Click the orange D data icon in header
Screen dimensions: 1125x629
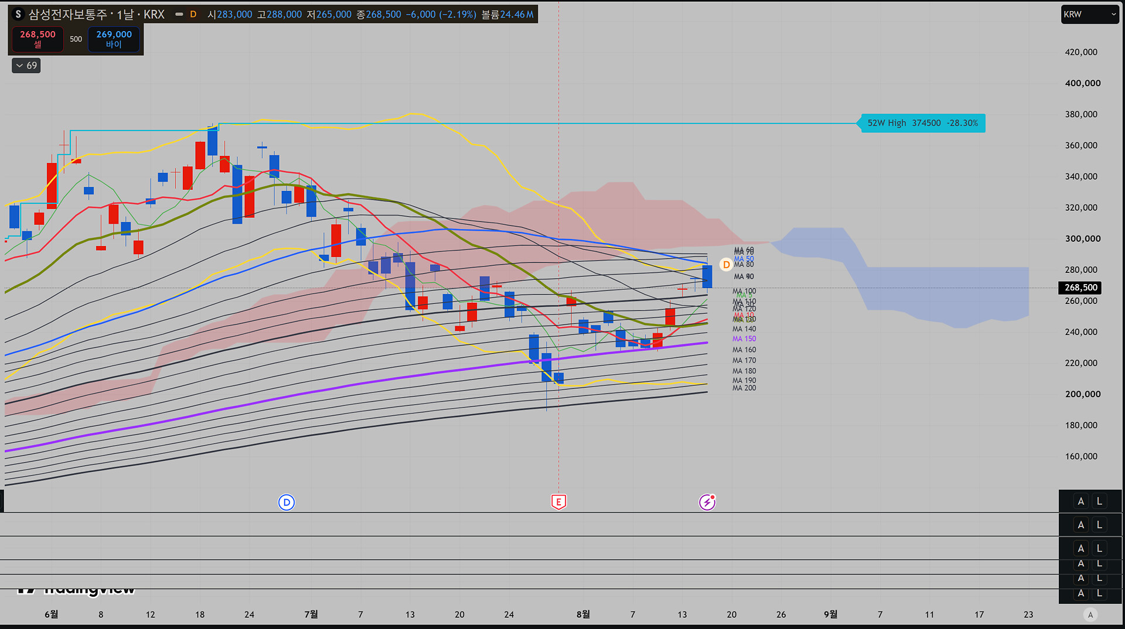click(193, 14)
